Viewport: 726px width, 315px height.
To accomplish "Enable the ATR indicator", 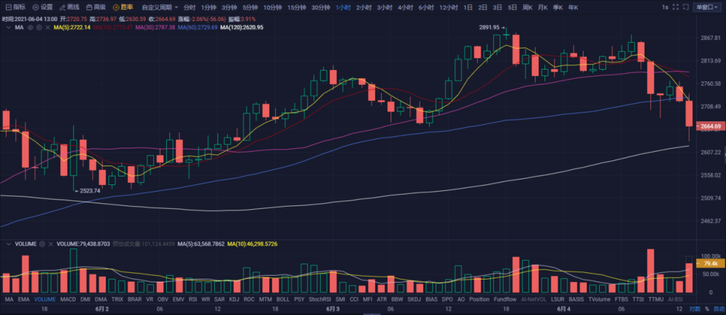I will tap(382, 299).
